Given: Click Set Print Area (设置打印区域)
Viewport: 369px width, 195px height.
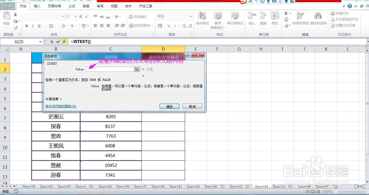Looking at the screenshot, I should click(x=343, y=25).
